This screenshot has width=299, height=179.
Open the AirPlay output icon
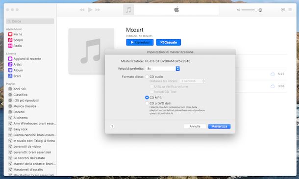tap(260, 10)
